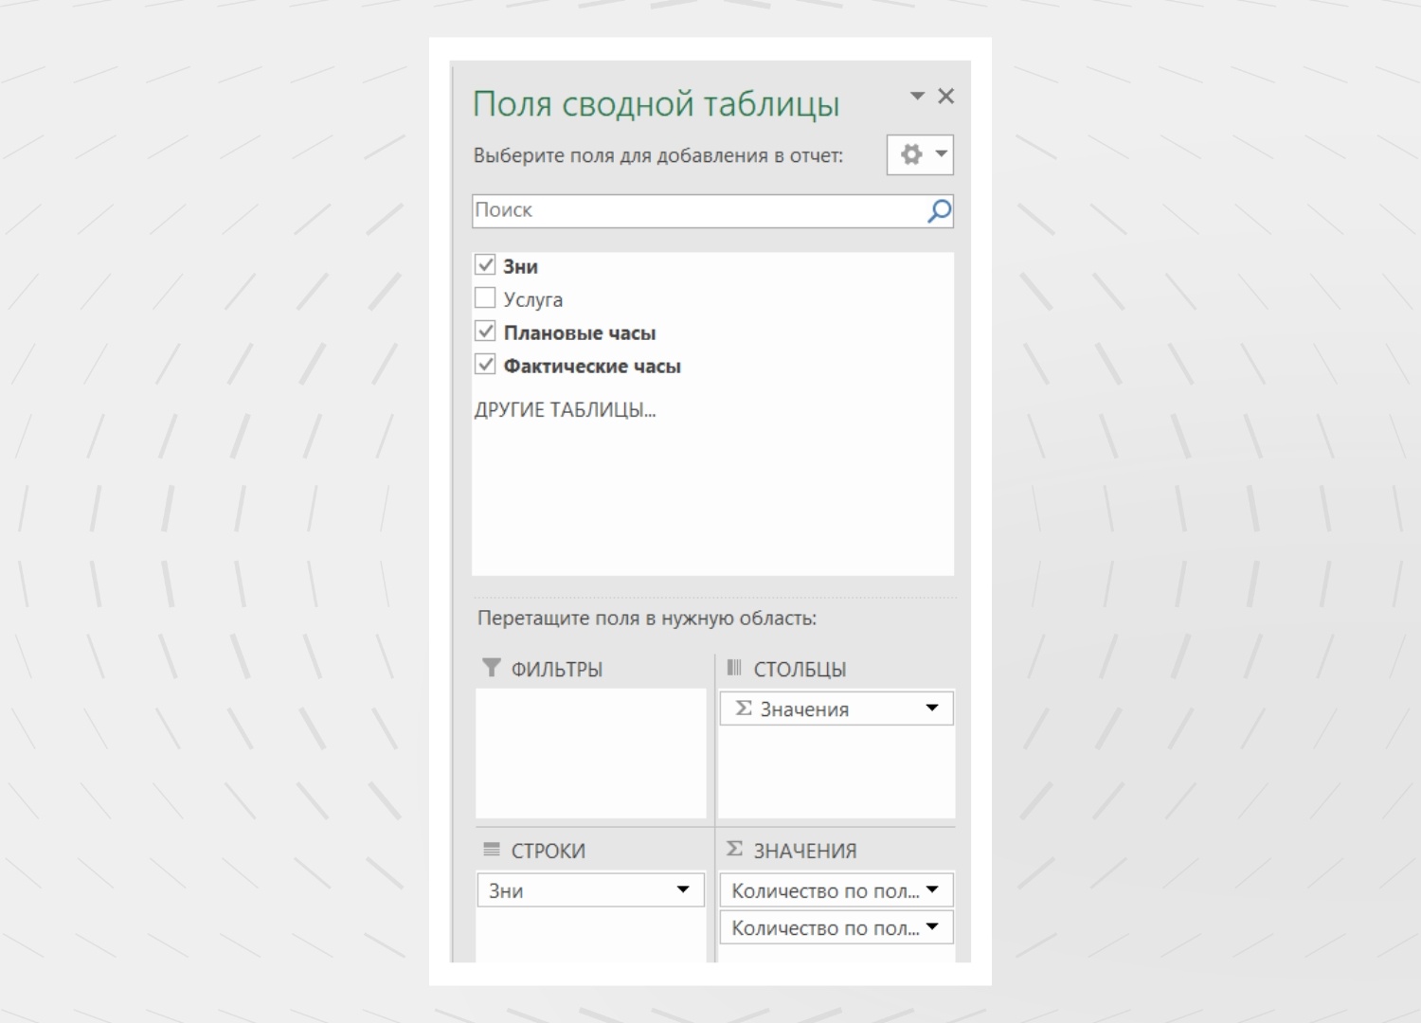Click the columns icon beside СТОЛБЦЫ
Screen dimensions: 1421x1023
pyautogui.click(x=733, y=668)
